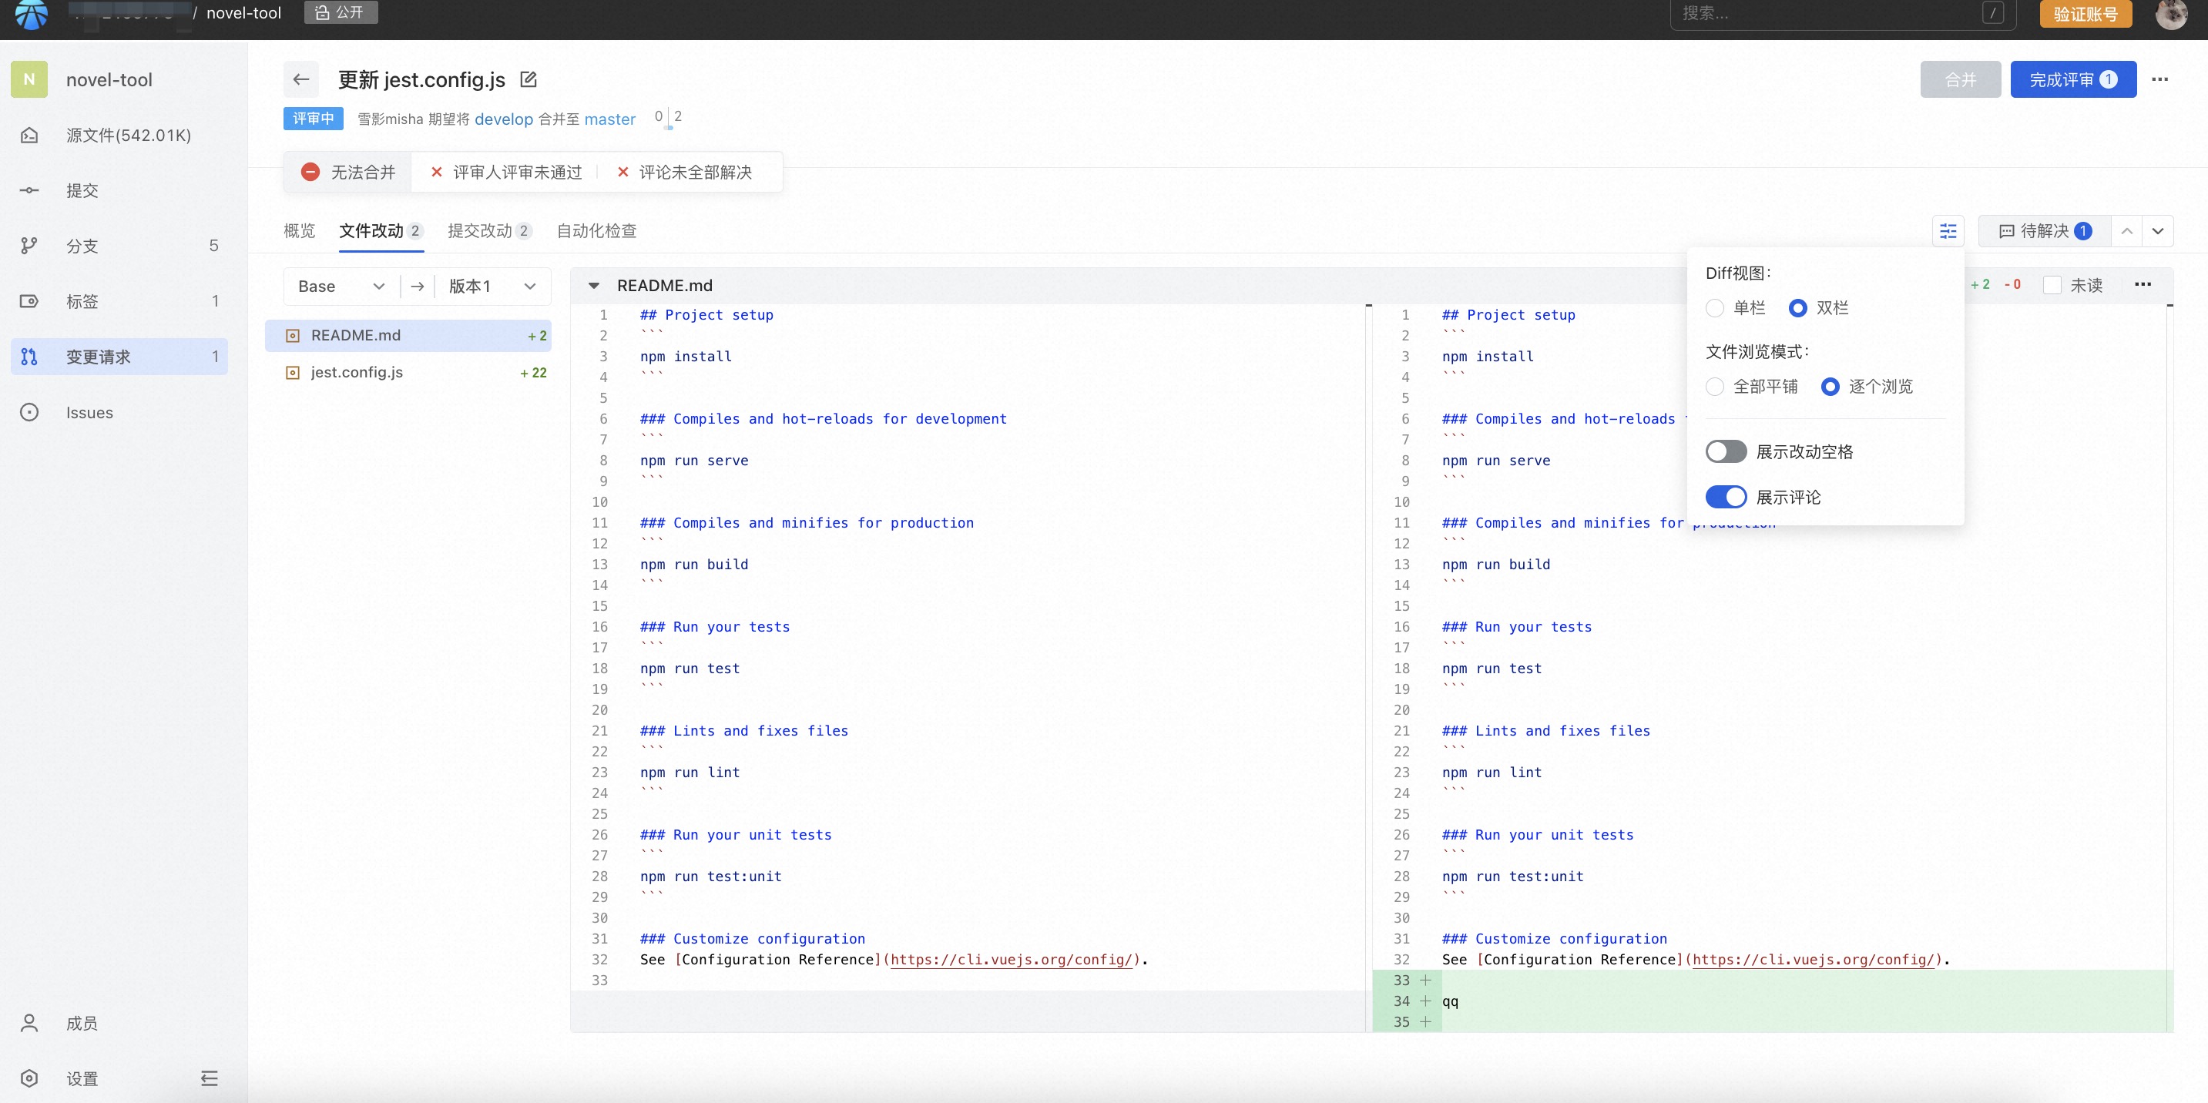Check the 未读 checkbox for README.md
The image size is (2208, 1103).
click(2052, 284)
